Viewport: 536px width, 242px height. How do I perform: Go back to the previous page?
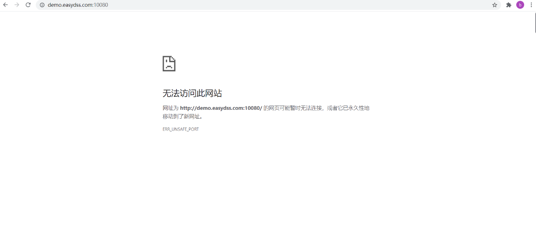click(5, 5)
